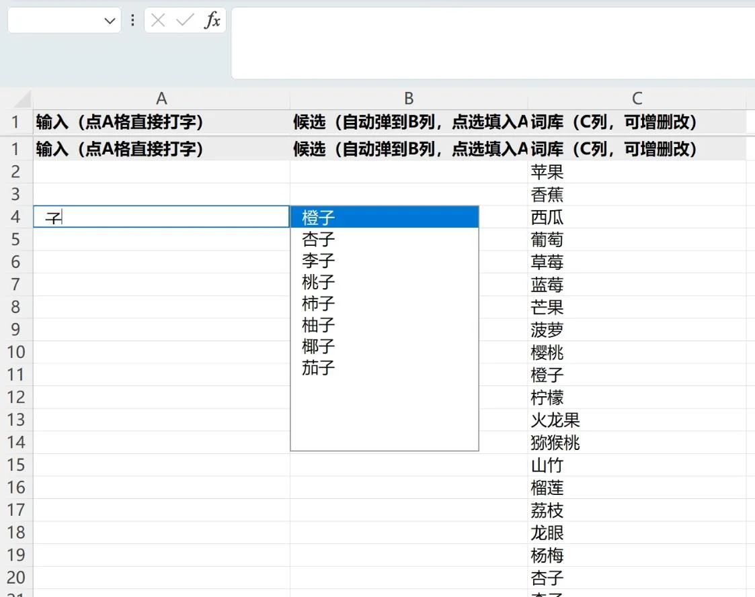The image size is (755, 597).
Task: Select column C header
Action: point(637,99)
